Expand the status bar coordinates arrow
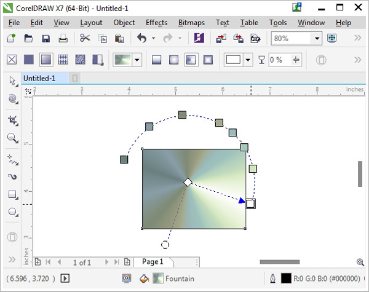 click(x=65, y=278)
